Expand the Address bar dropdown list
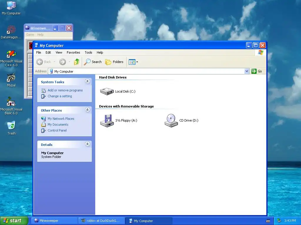Screen dimensions: 301x225 [x=247, y=71]
